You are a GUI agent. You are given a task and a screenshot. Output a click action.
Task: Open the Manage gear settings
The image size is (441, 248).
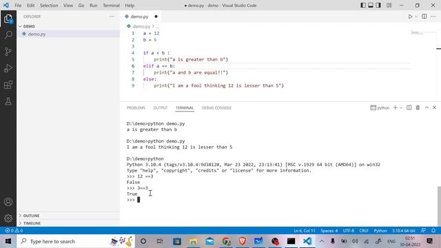click(x=8, y=218)
